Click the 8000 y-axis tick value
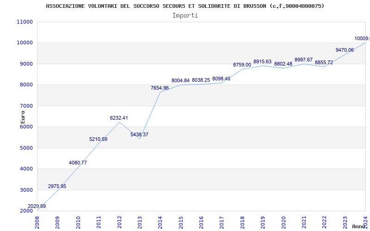Screen dimensions: 370x231 click(26, 85)
